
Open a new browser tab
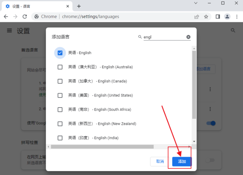click(x=79, y=6)
